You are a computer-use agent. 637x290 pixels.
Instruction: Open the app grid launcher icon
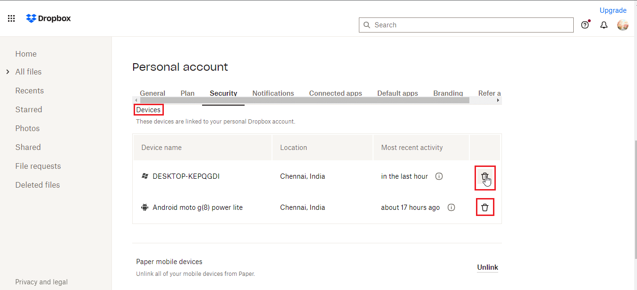(11, 18)
